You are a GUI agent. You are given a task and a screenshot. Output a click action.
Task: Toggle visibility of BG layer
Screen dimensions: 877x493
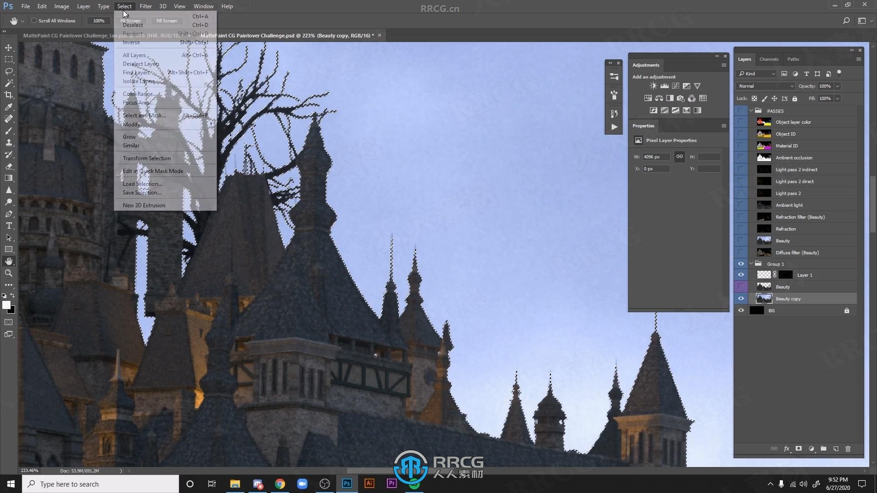coord(741,310)
